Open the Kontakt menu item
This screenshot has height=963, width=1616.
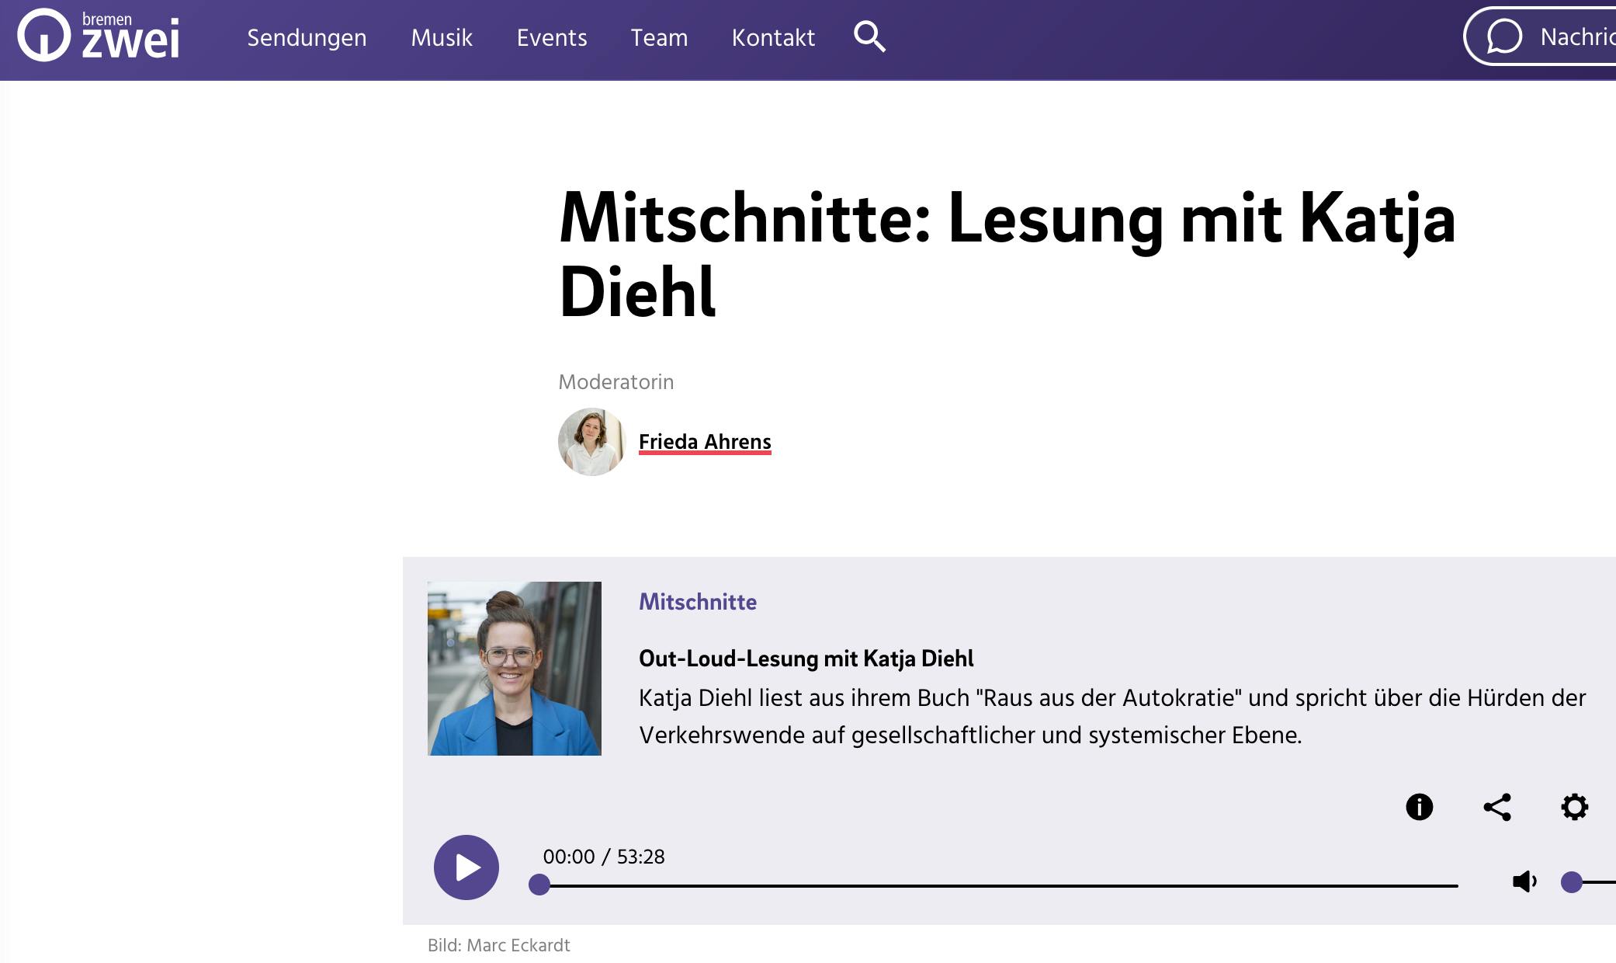[773, 37]
